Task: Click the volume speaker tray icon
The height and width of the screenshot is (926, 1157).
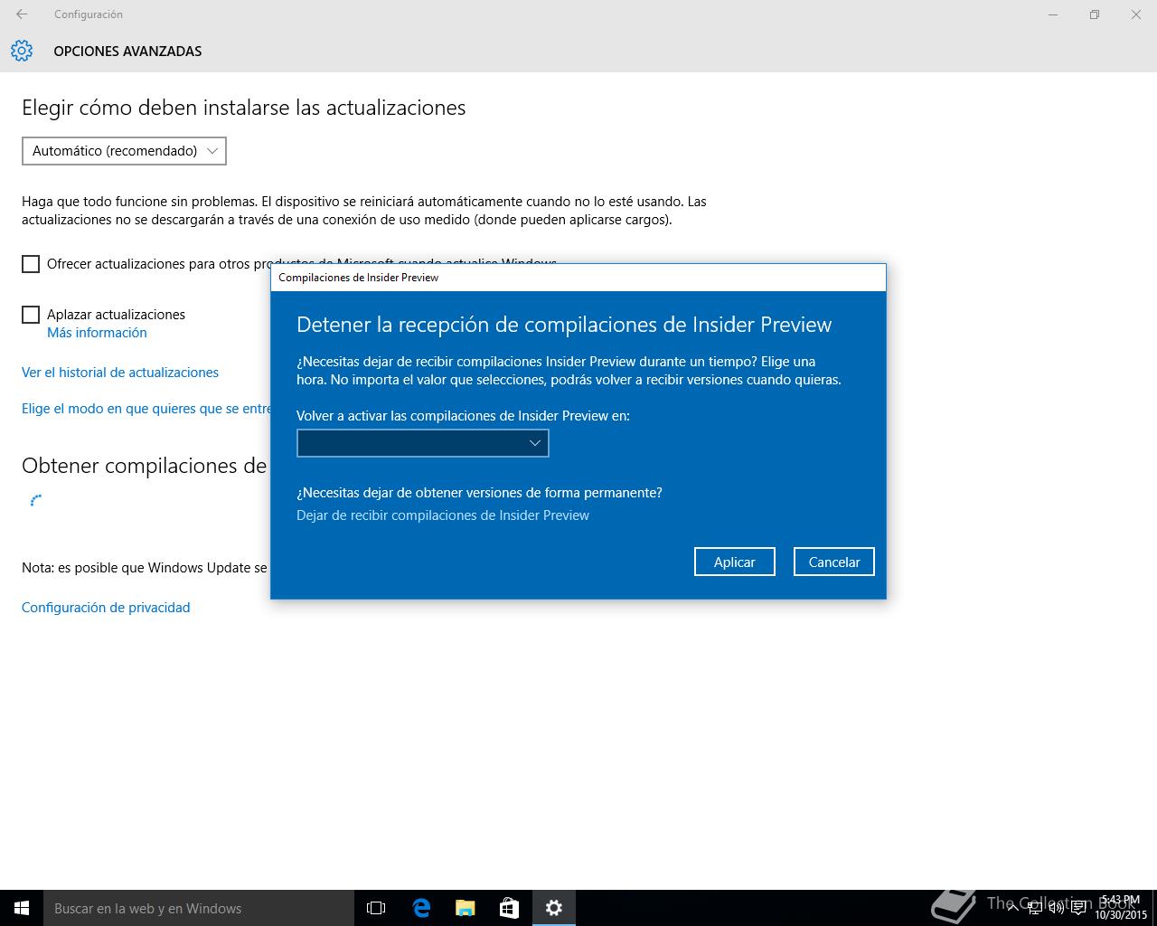Action: [1057, 908]
